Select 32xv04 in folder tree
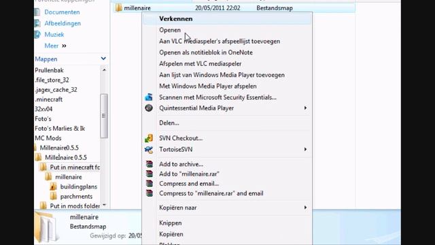This screenshot has width=435, height=245. 43,109
